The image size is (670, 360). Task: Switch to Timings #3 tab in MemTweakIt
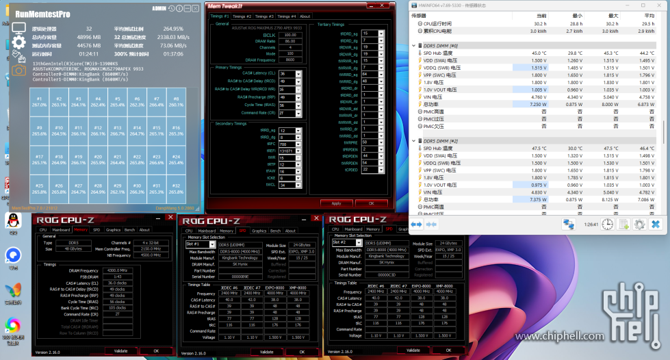point(264,16)
